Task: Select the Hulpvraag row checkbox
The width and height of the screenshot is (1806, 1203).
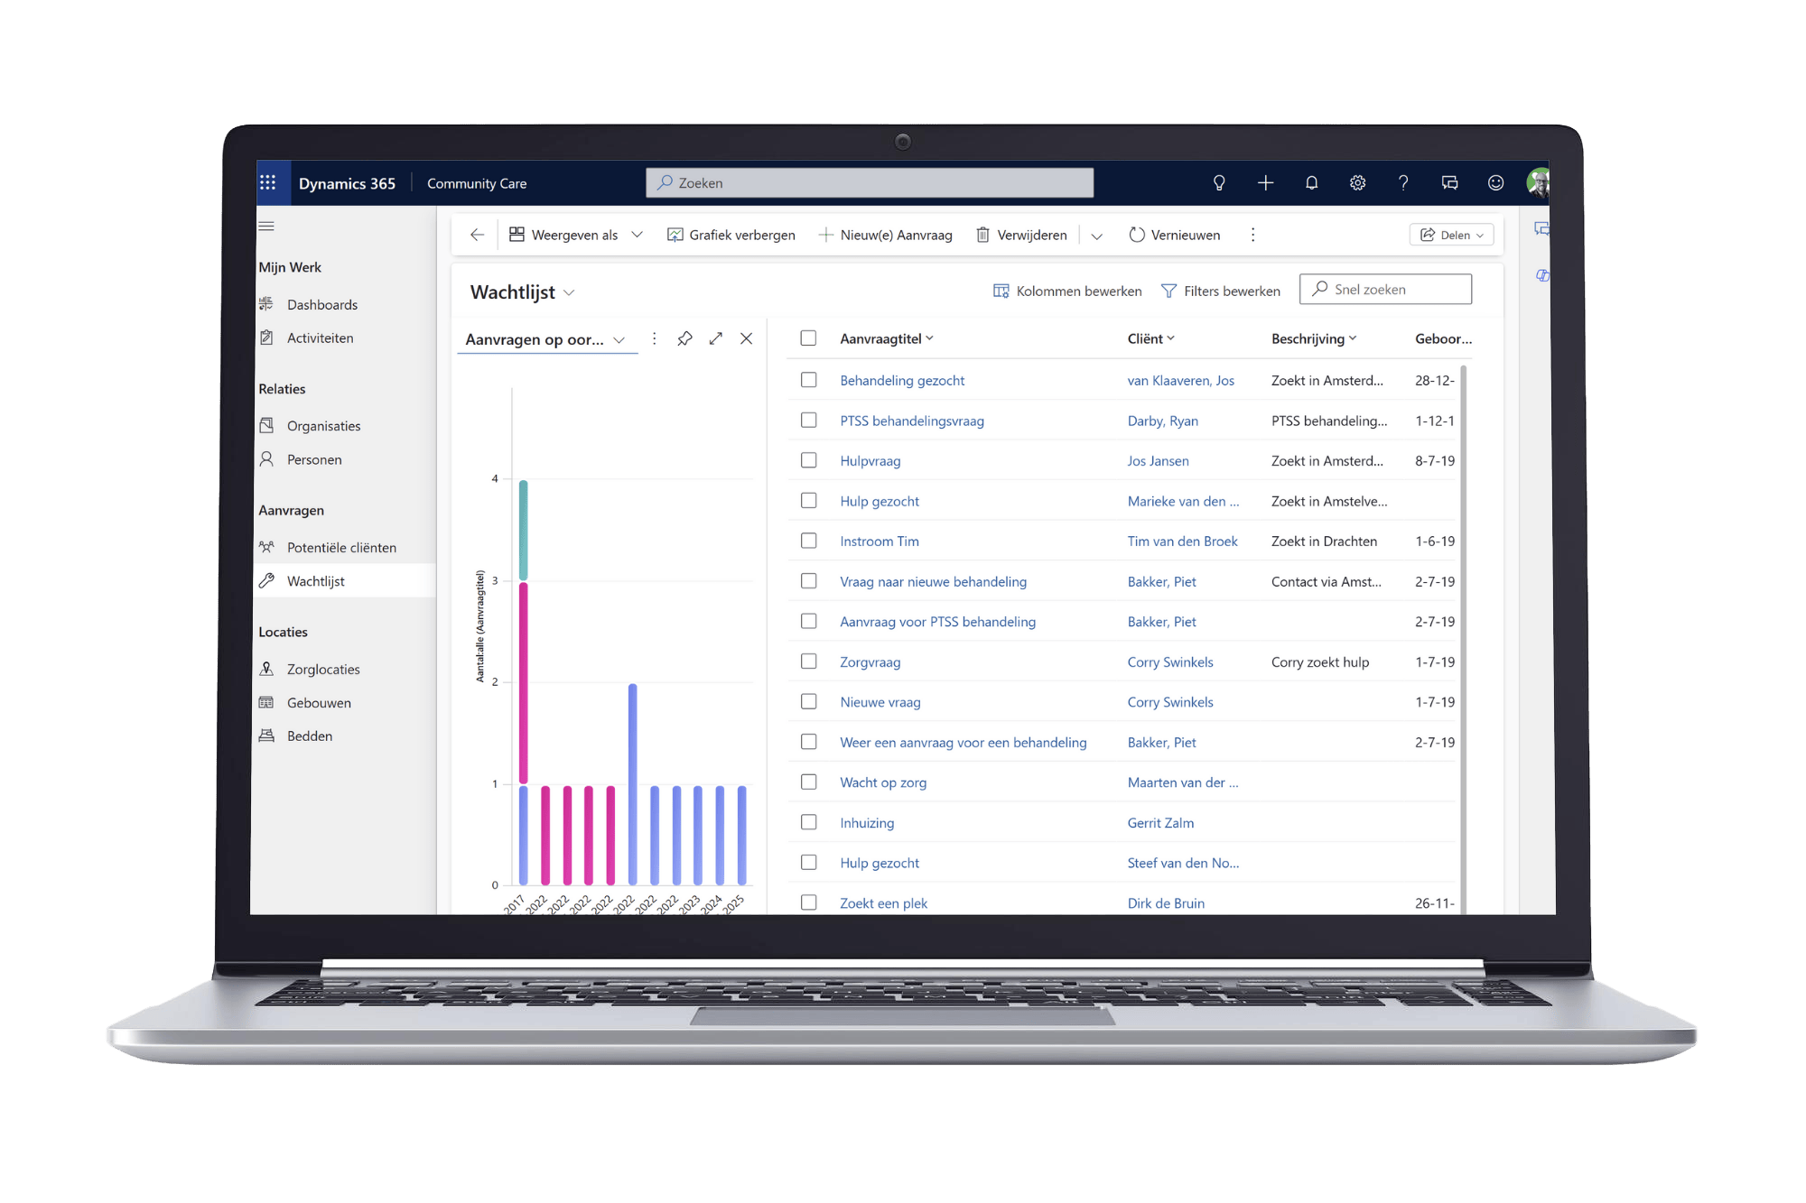Action: click(808, 460)
